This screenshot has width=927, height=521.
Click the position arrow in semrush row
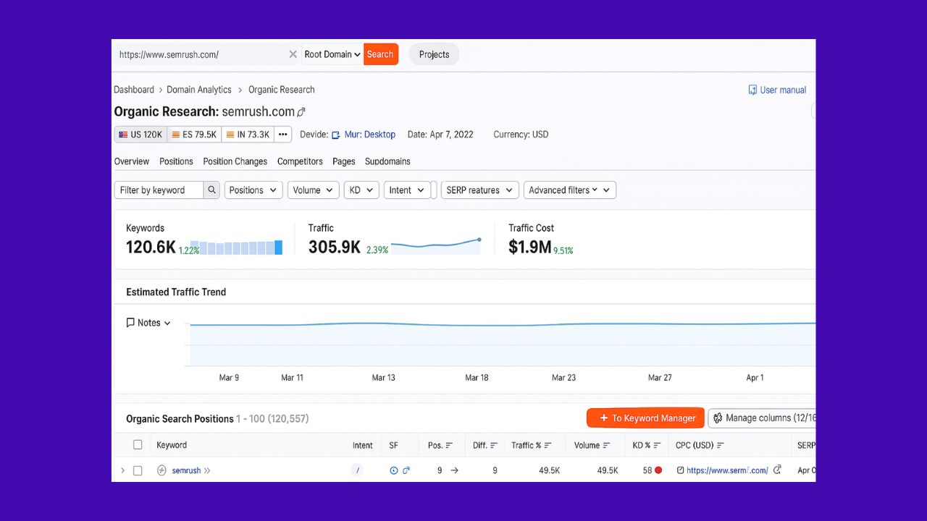coord(455,470)
